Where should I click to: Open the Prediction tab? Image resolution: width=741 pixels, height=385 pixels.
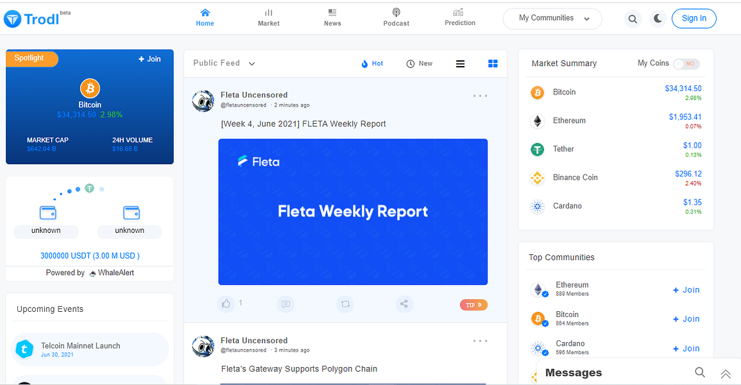[460, 17]
